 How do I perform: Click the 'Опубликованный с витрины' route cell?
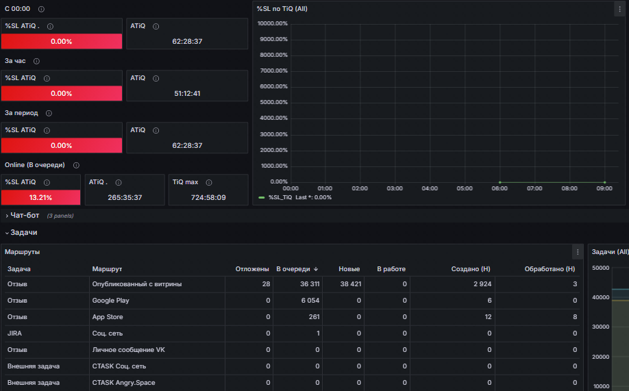click(157, 284)
